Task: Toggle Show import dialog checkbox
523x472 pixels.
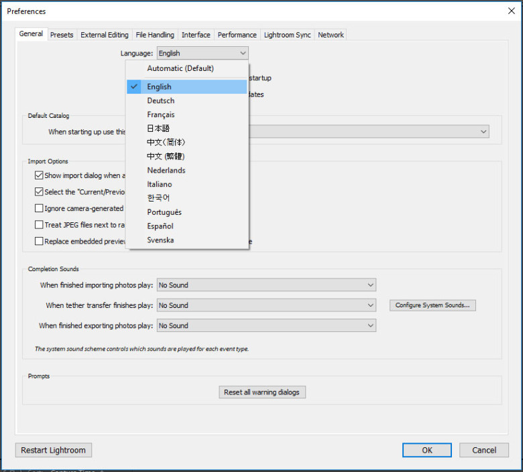Action: click(x=39, y=175)
